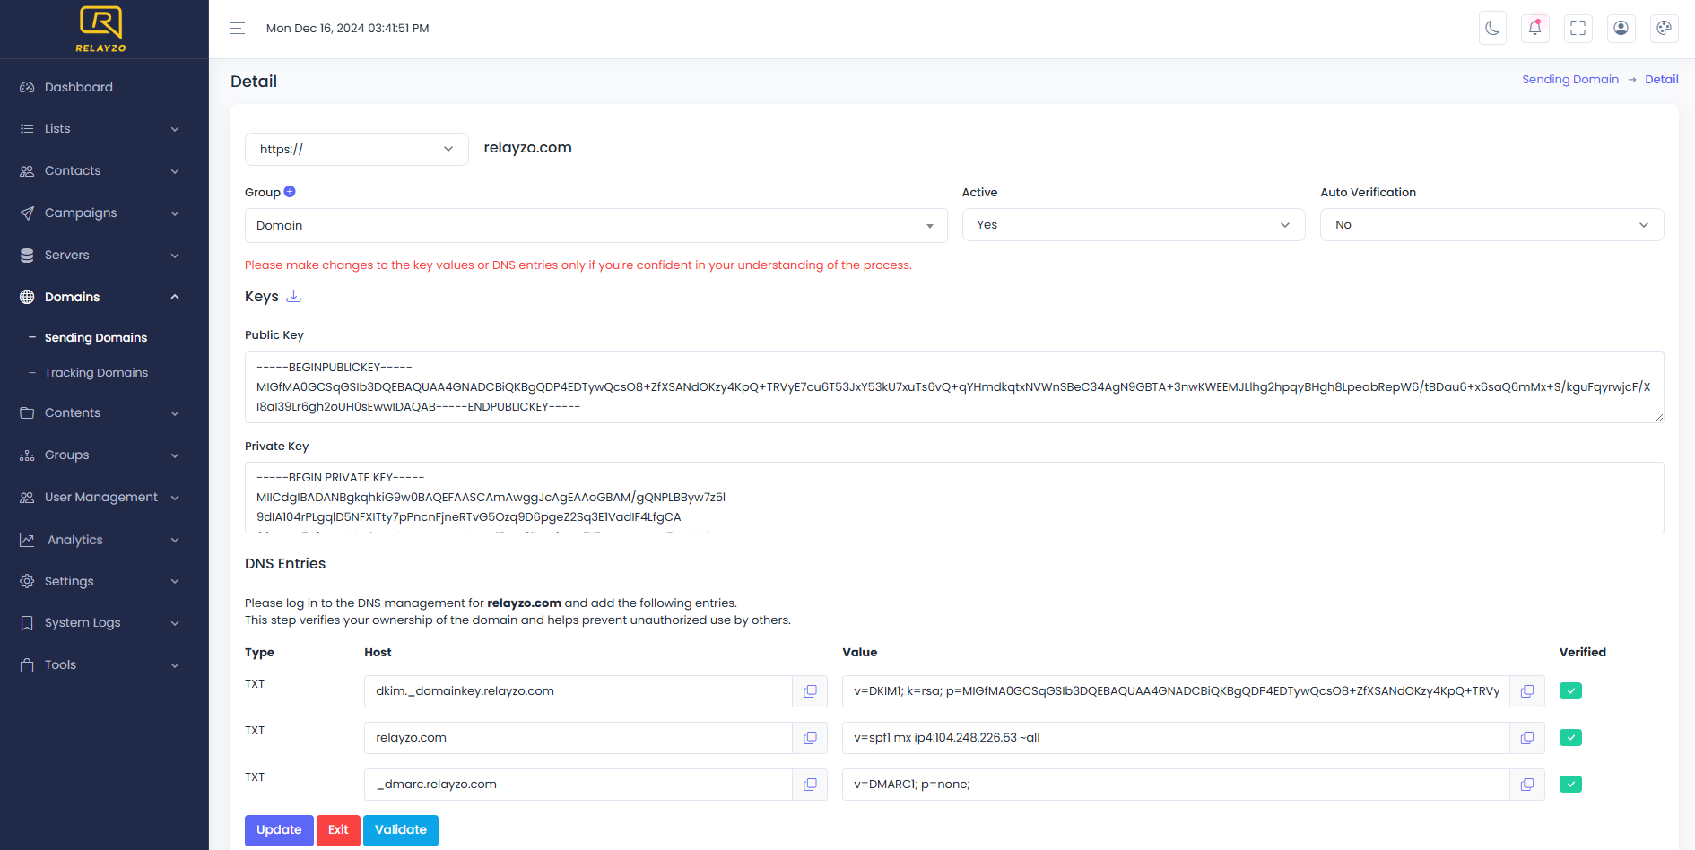Click the Settings gear icon in sidebar

tap(27, 581)
